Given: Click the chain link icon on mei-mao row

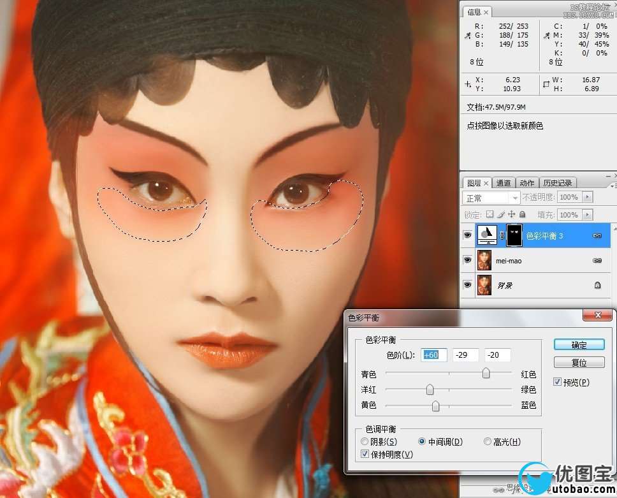Looking at the screenshot, I should [x=597, y=260].
